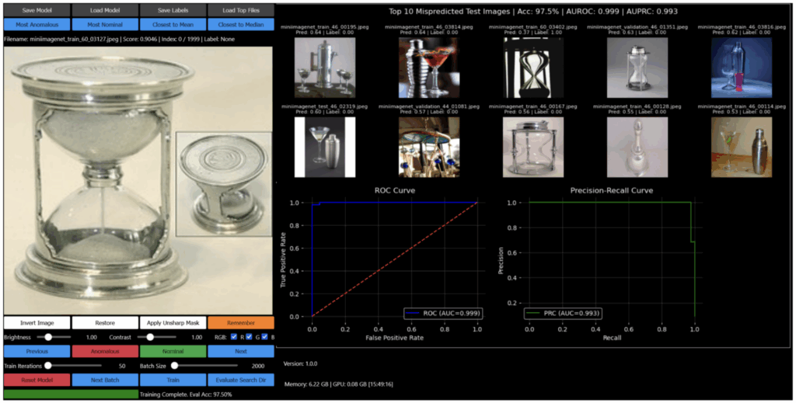796x403 pixels.
Task: Select the Load Top Files button
Action: click(241, 10)
